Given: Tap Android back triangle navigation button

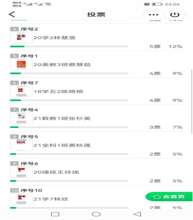Looking at the screenshot, I should point(137,214).
